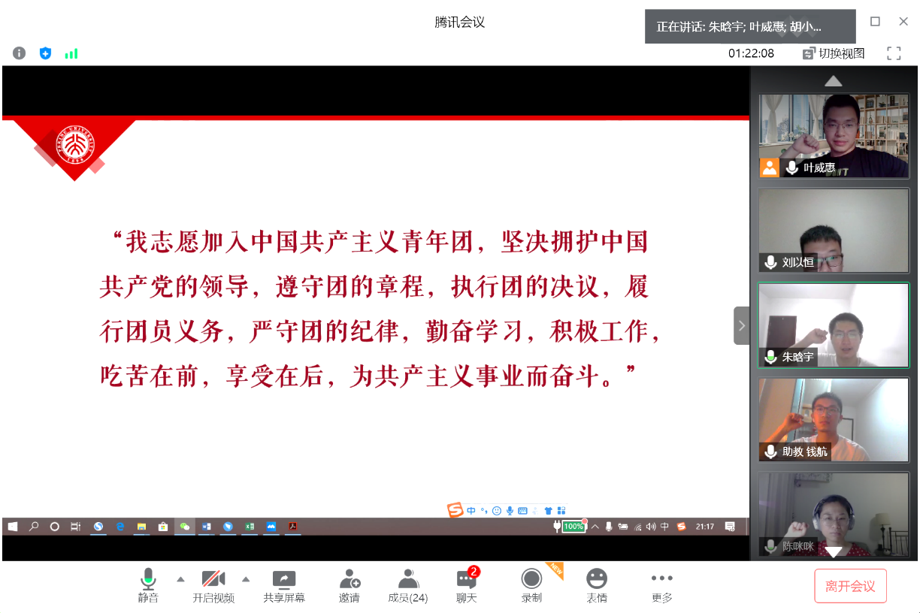Open the 邀请 invite icon
Image resolution: width=920 pixels, height=613 pixels.
349,586
